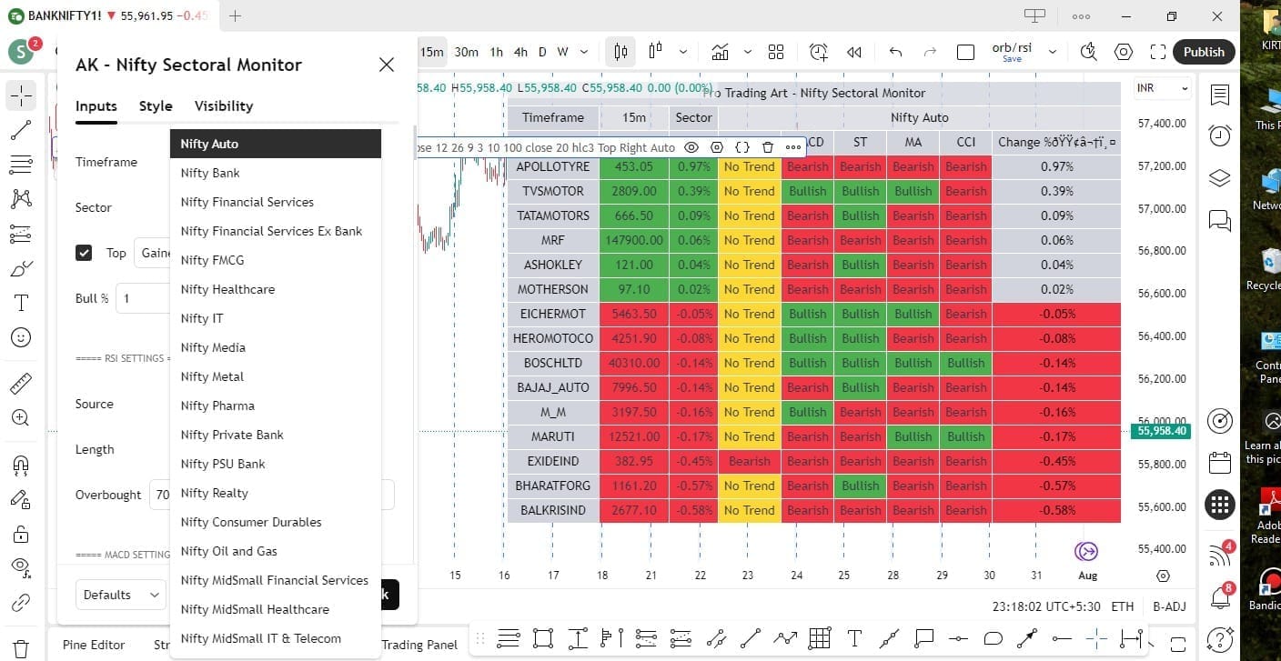Open the forecasting and measurement tool group
Screen dimensions: 1281x661
(21, 234)
